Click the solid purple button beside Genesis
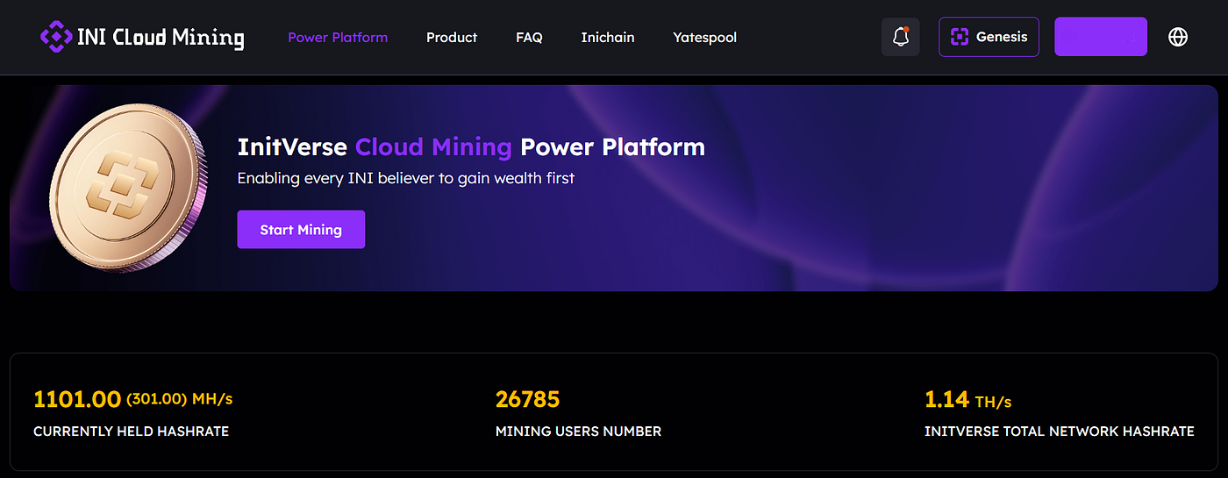 point(1100,37)
